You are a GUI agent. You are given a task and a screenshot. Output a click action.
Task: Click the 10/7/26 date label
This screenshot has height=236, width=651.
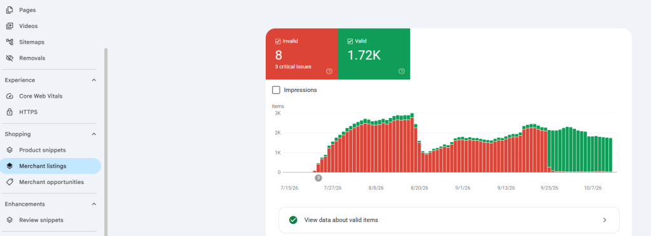(x=593, y=188)
